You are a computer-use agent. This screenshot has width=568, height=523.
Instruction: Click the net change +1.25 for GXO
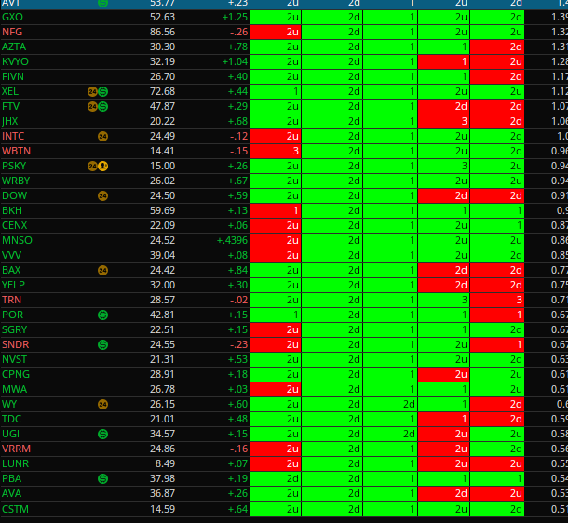click(x=235, y=17)
